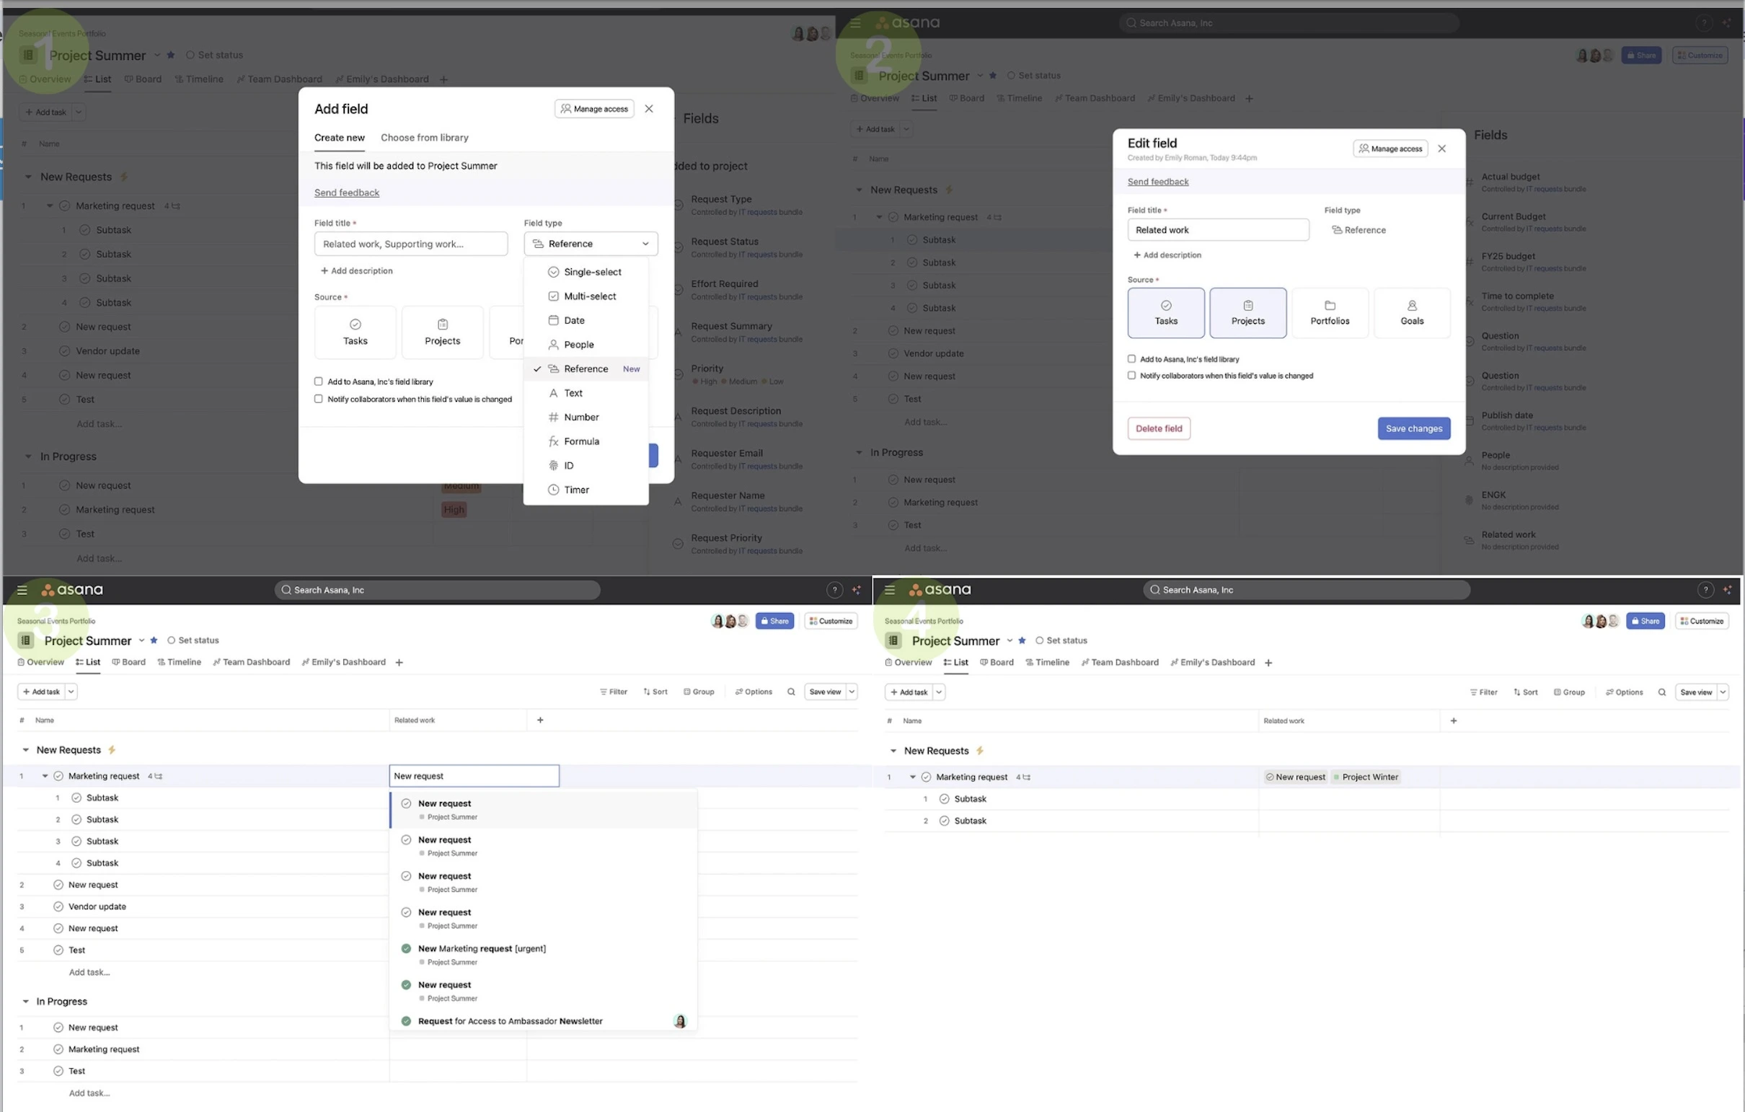Open Sort options for the list
This screenshot has width=1745, height=1112.
(x=655, y=692)
